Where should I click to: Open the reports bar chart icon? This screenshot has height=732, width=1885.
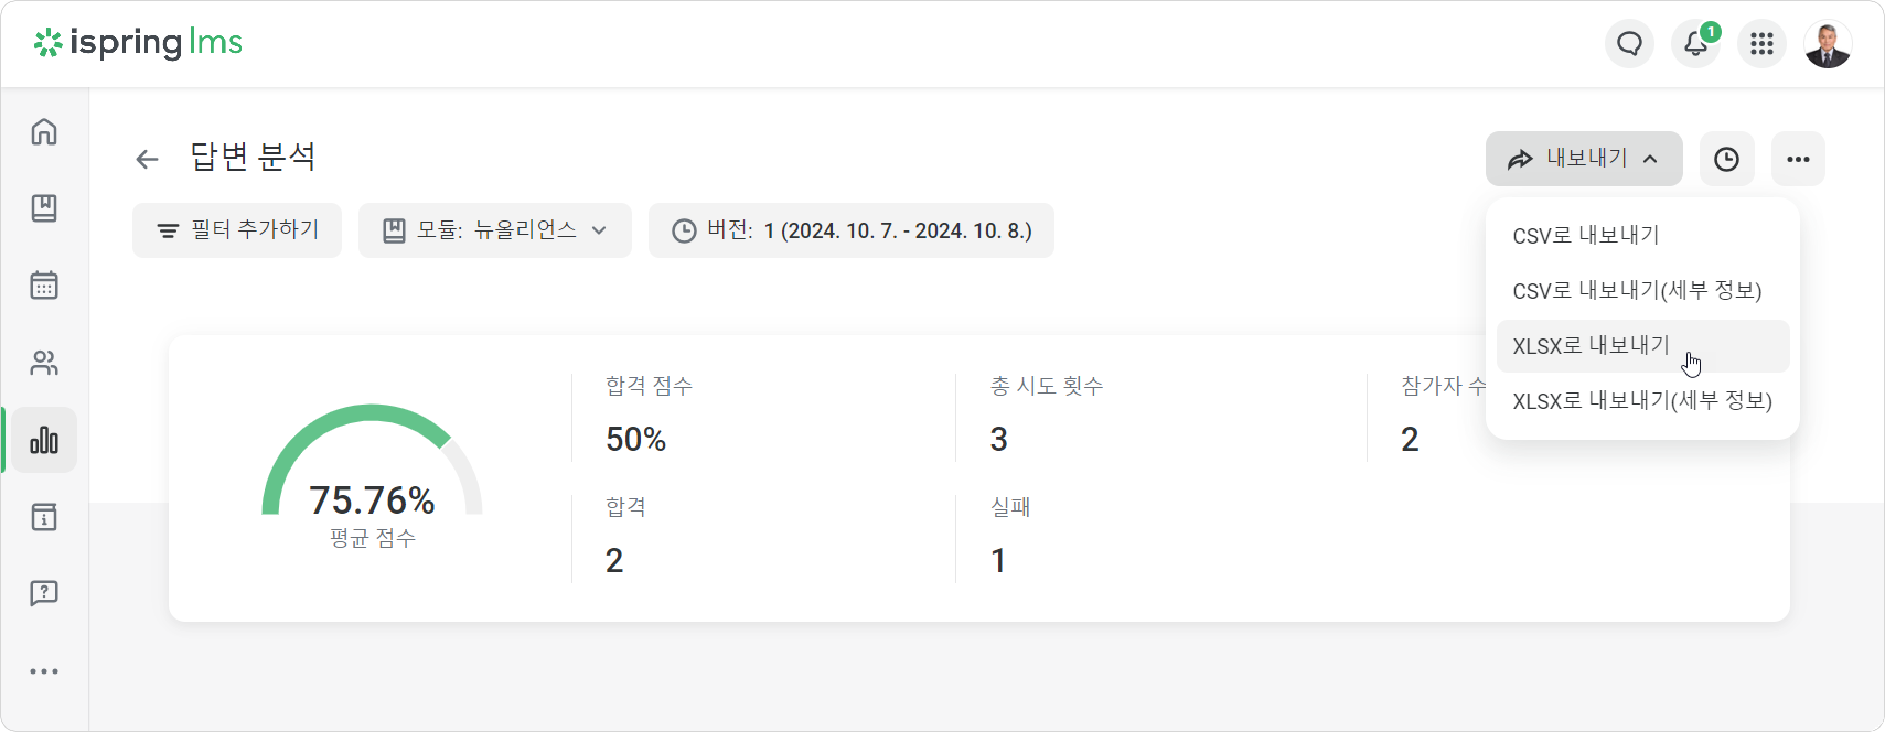tap(44, 440)
